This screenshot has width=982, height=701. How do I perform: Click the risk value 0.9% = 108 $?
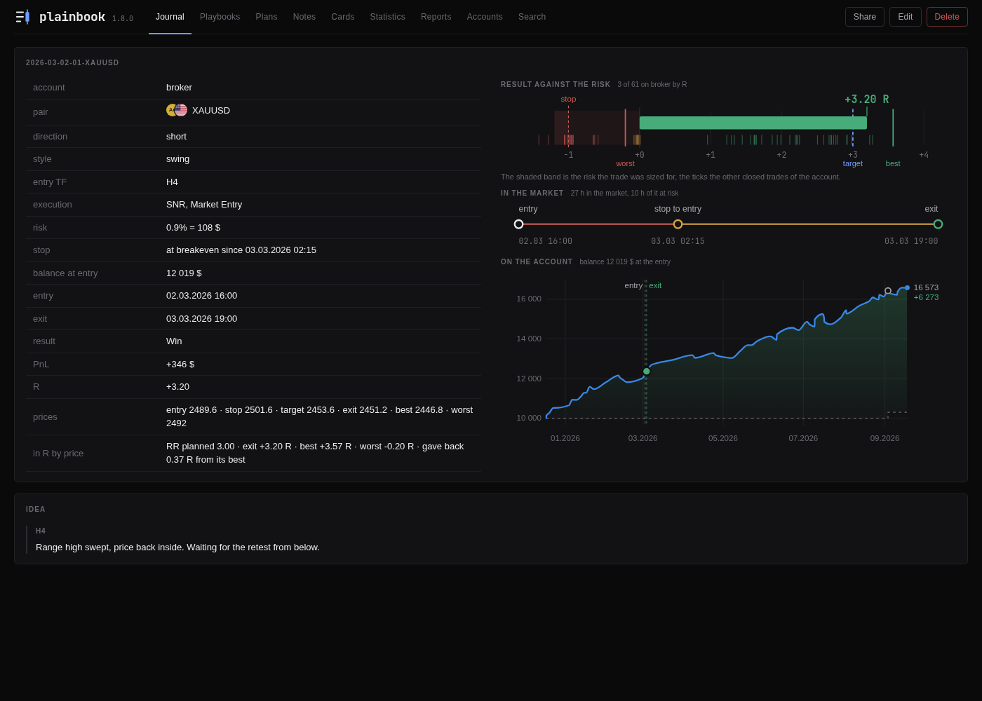click(x=193, y=228)
